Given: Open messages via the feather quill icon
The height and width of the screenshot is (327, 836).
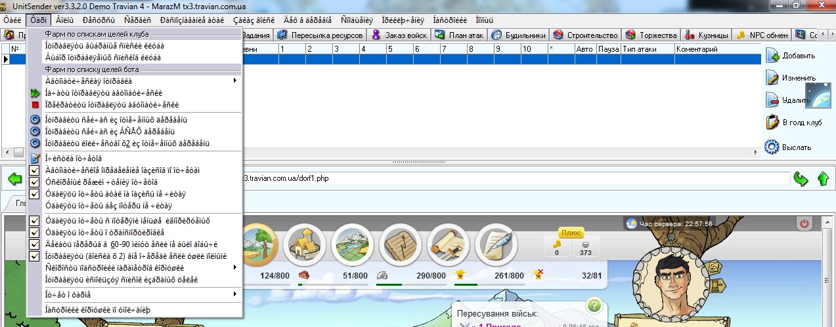Looking at the screenshot, I should (x=495, y=244).
